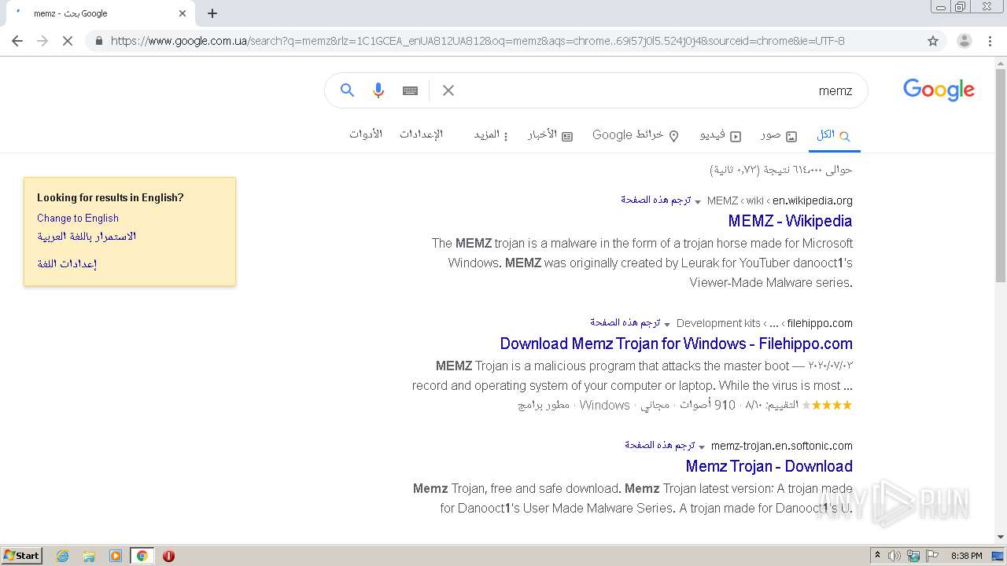Open الأدوات (Tools) options
1007x566 pixels.
coord(366,134)
